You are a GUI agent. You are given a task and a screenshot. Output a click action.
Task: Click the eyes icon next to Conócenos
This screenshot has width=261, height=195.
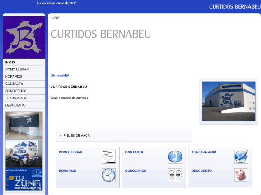[x=175, y=175]
